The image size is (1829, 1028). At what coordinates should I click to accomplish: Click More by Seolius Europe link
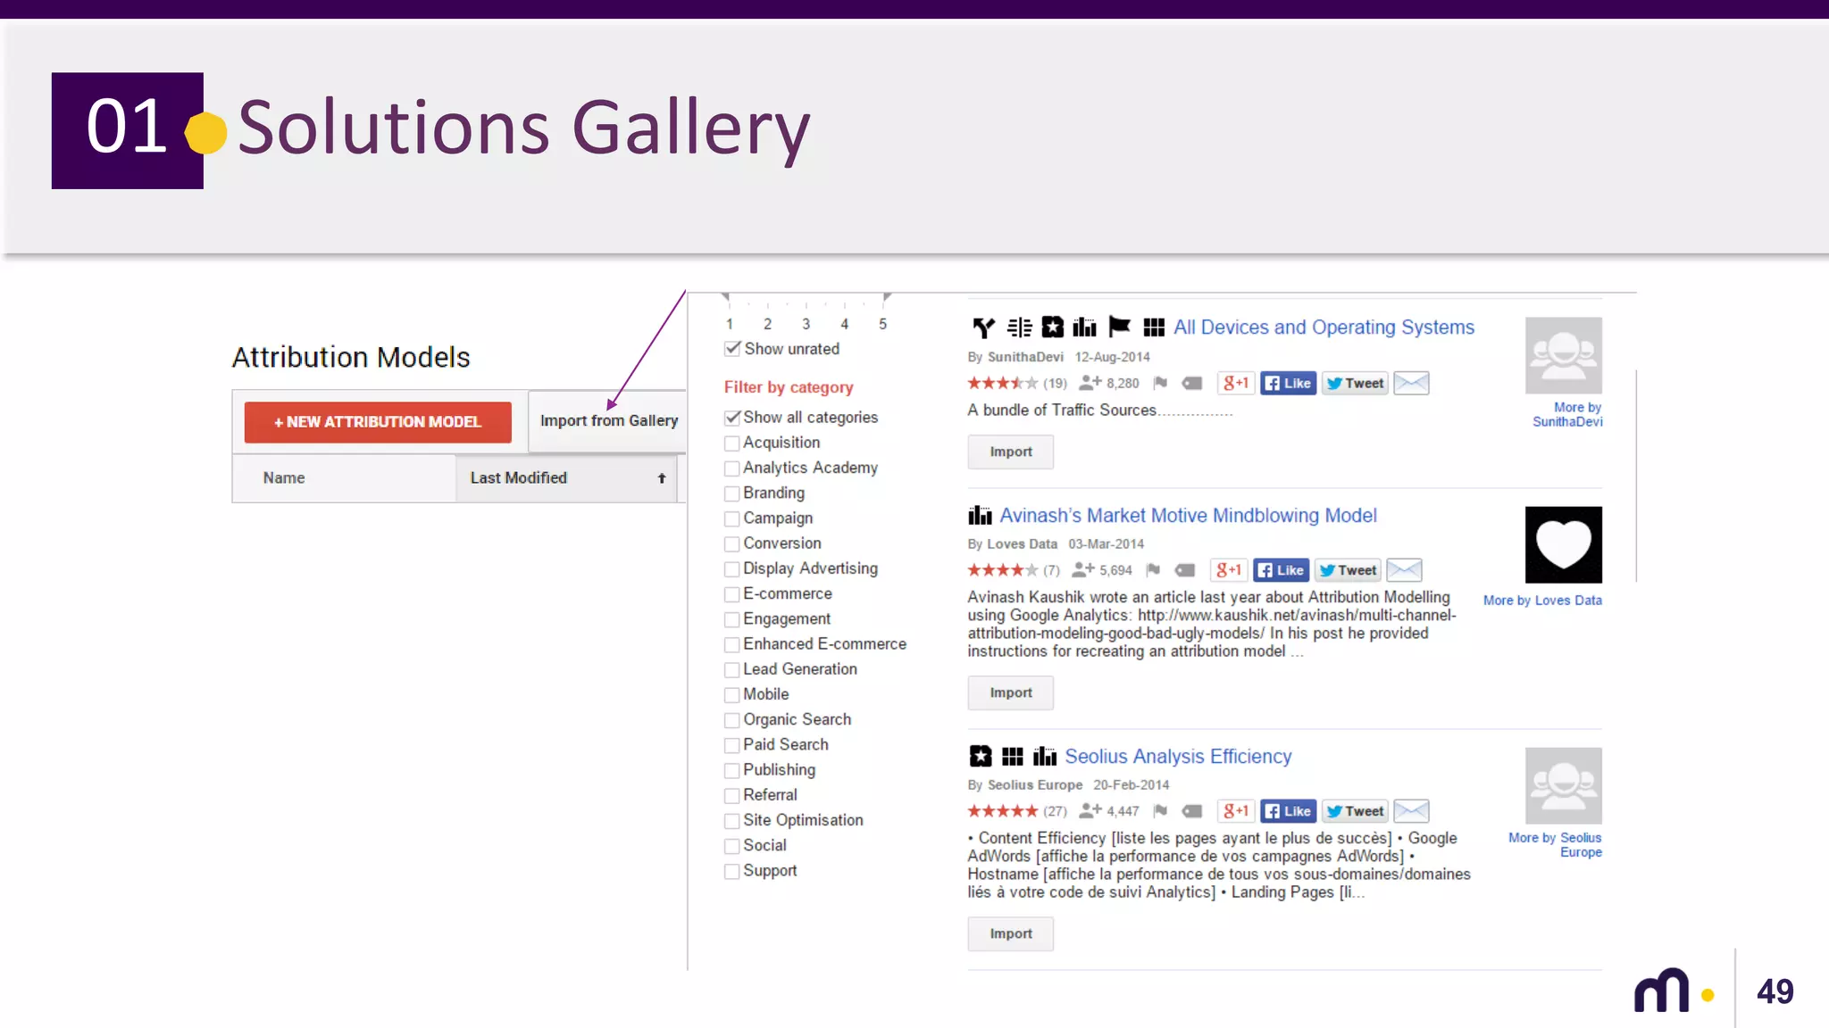pyautogui.click(x=1556, y=845)
